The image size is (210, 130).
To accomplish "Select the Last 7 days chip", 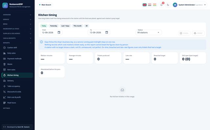I will click(x=65, y=26).
